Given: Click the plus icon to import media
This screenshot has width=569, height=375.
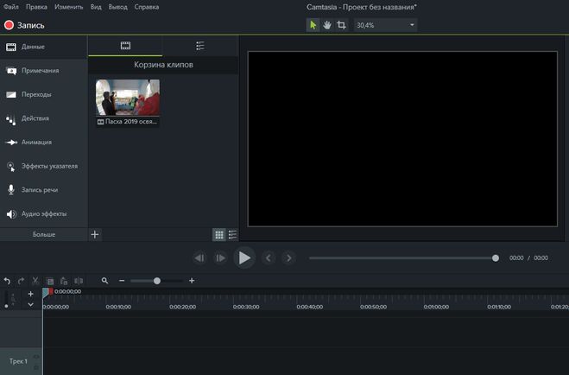Looking at the screenshot, I should 95,234.
